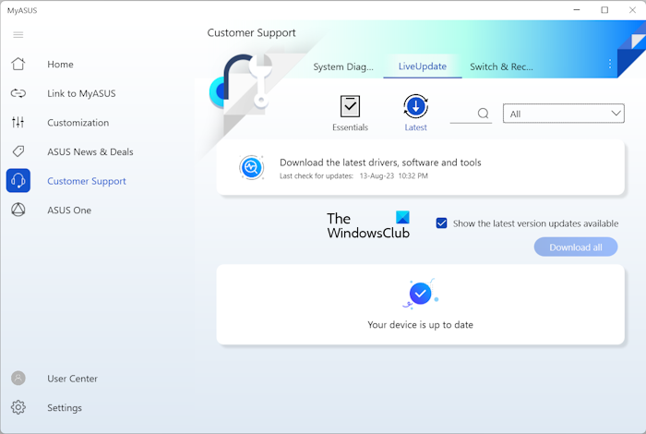The height and width of the screenshot is (434, 646).
Task: Select the Customer Support headset icon
Action: (x=18, y=181)
